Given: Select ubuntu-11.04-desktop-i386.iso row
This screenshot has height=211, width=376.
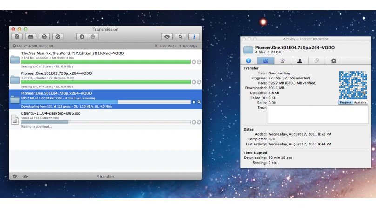Looking at the screenshot, I should click(x=106, y=119).
